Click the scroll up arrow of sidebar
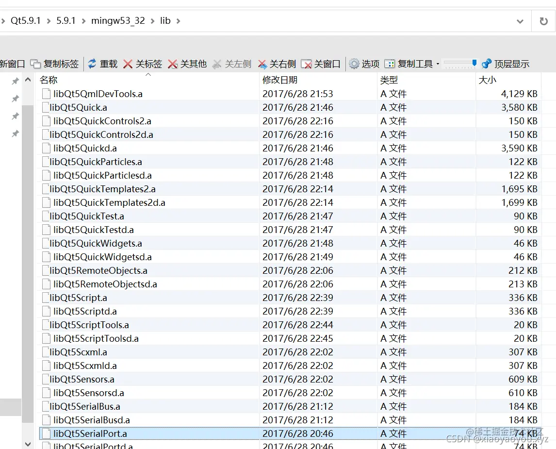 tap(28, 80)
